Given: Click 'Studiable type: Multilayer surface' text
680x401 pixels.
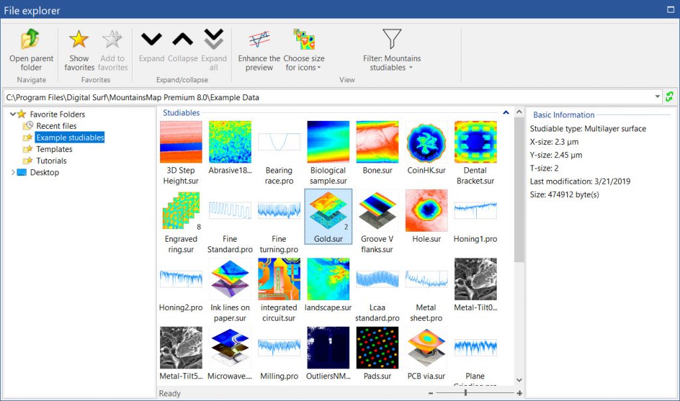Looking at the screenshot, I should (x=588, y=129).
